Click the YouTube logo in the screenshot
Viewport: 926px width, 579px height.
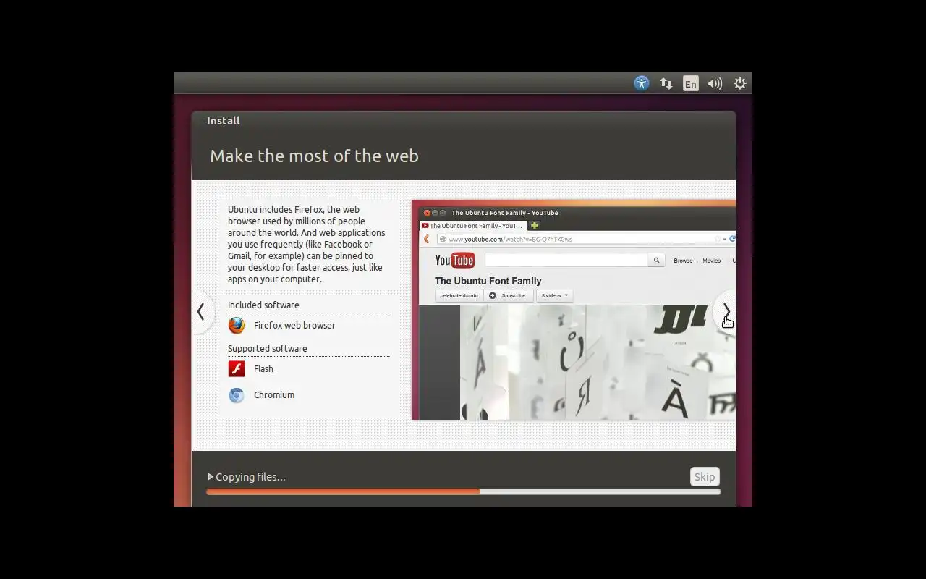pyautogui.click(x=454, y=261)
